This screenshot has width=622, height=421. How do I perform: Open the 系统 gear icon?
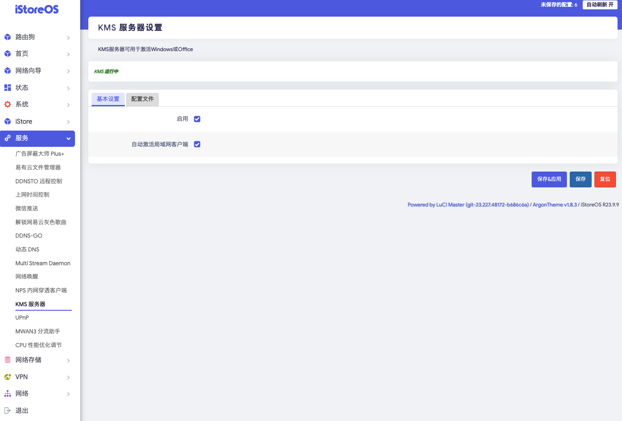point(7,104)
